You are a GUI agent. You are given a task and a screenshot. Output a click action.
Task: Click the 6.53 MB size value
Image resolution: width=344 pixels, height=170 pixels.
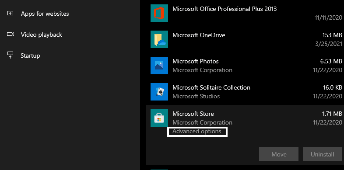tap(331, 61)
